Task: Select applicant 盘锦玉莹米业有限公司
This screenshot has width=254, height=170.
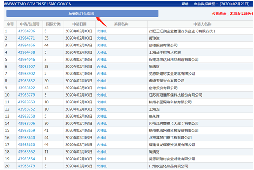Action: pyautogui.click(x=167, y=81)
